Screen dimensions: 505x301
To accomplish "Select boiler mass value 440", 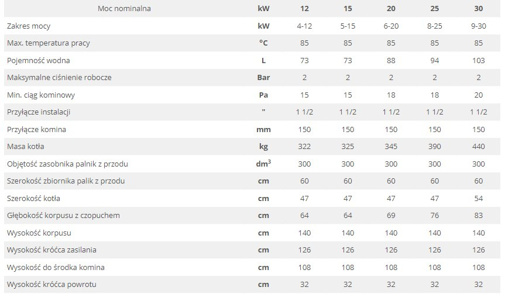I will pyautogui.click(x=478, y=147).
